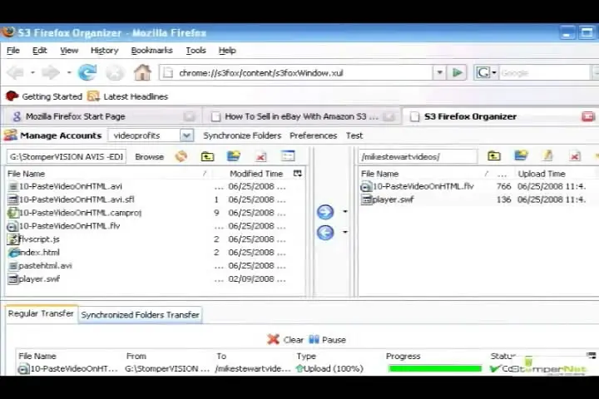599x399 pixels.
Task: Select player.swf in the S3 pane
Action: [x=479, y=199]
